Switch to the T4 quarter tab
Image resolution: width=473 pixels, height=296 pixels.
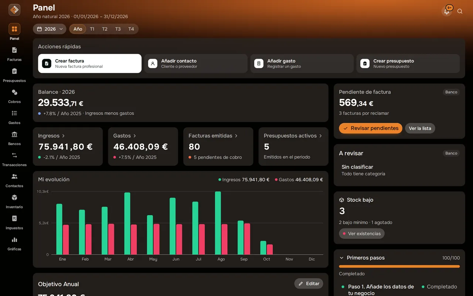pyautogui.click(x=131, y=29)
